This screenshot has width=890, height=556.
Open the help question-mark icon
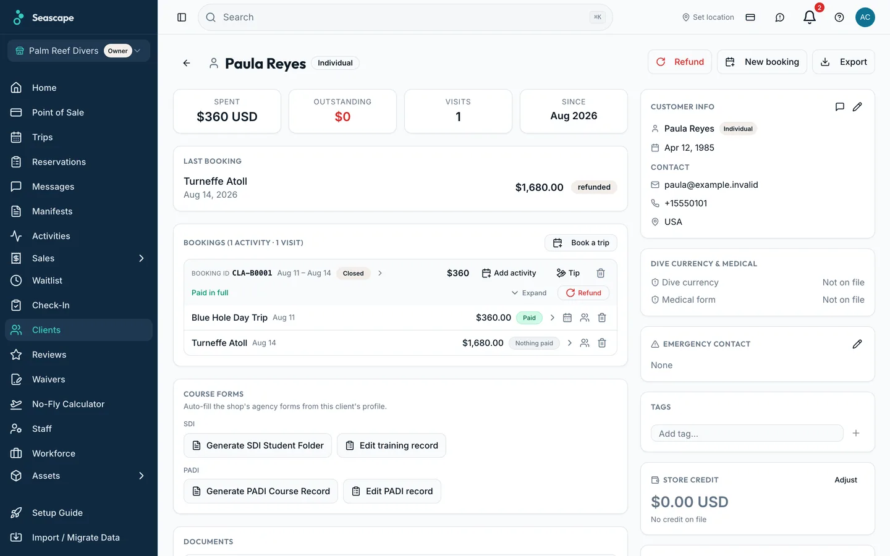tap(839, 17)
